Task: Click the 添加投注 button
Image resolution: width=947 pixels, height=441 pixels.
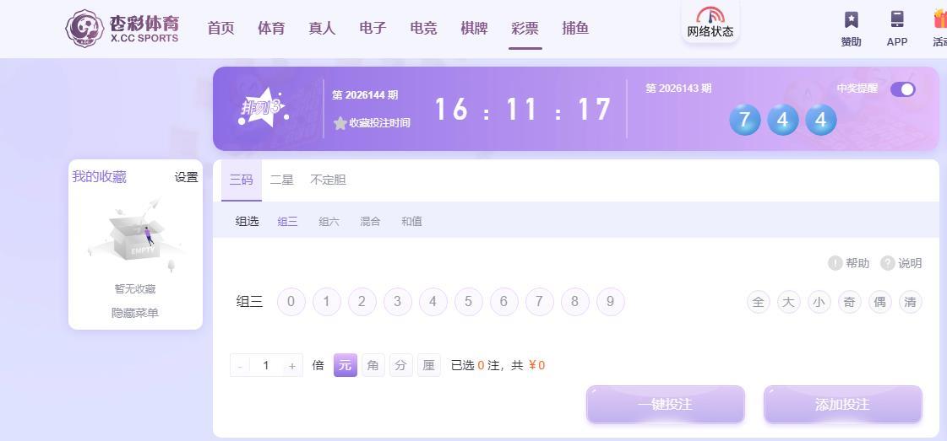Action: pos(843,405)
